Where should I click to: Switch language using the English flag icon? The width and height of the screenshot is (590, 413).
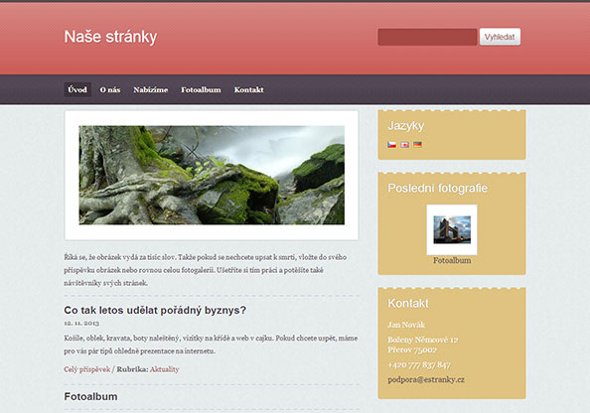point(405,144)
